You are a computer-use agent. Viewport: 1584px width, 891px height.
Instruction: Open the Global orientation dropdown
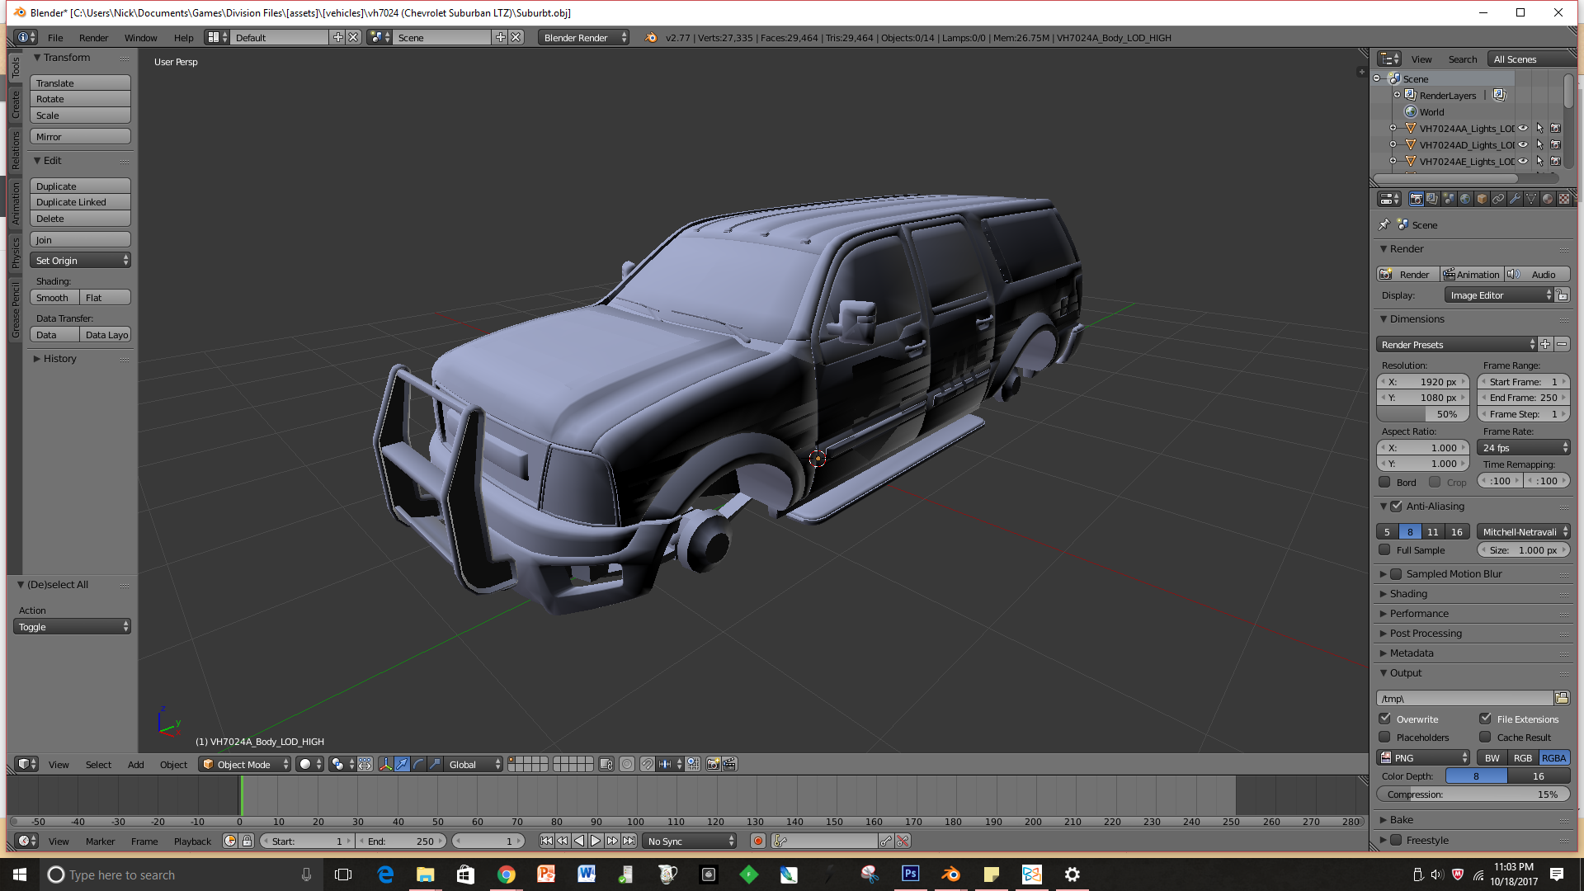[474, 764]
